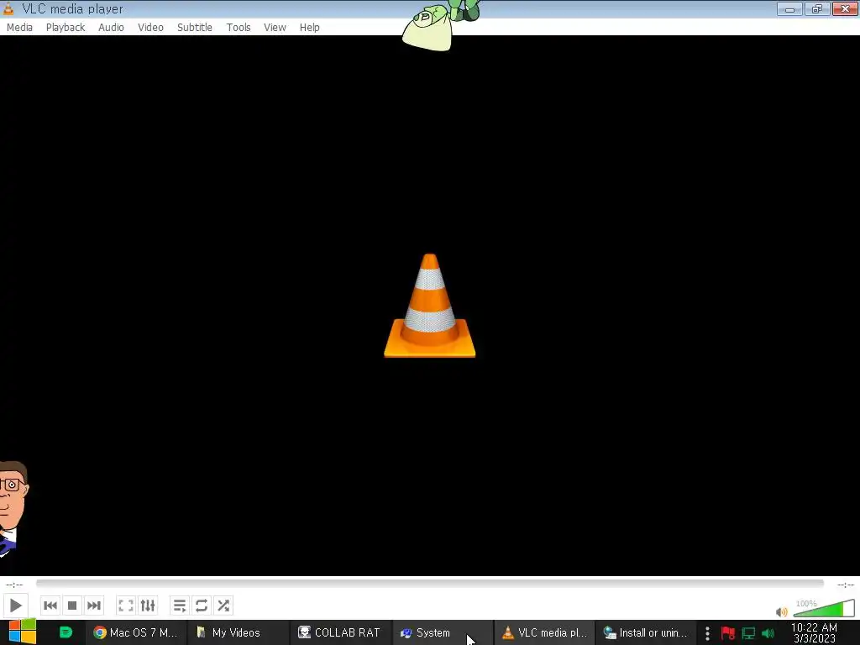This screenshot has height=645, width=860.
Task: Stop playback with the stop button
Action: click(x=72, y=606)
